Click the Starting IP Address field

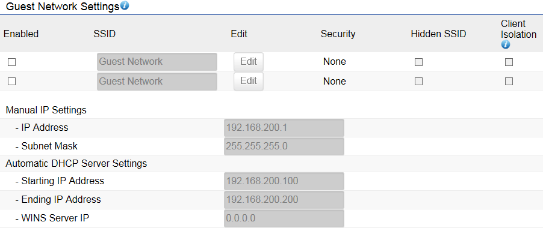point(284,181)
